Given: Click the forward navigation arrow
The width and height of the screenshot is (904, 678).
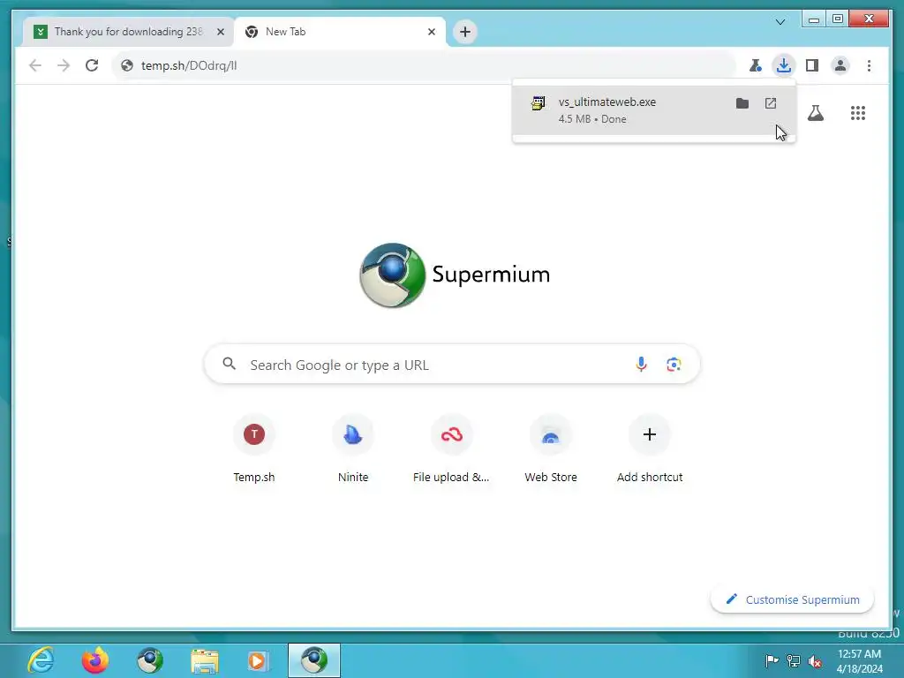Looking at the screenshot, I should (64, 65).
